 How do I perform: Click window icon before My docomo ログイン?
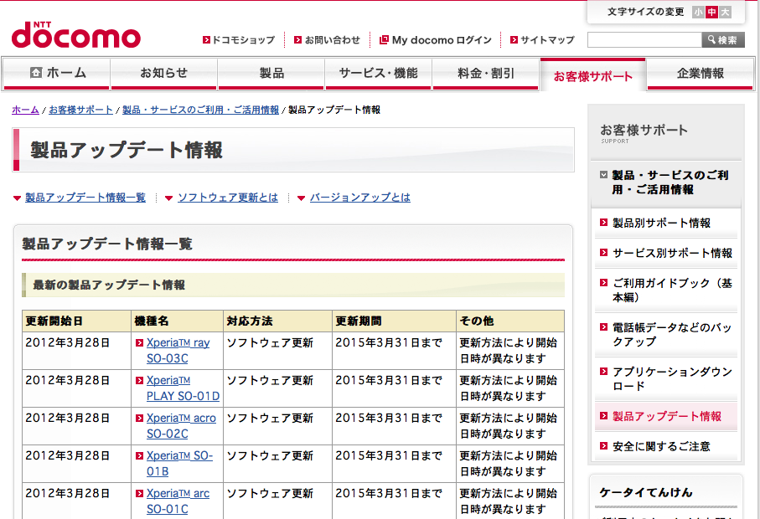[384, 39]
